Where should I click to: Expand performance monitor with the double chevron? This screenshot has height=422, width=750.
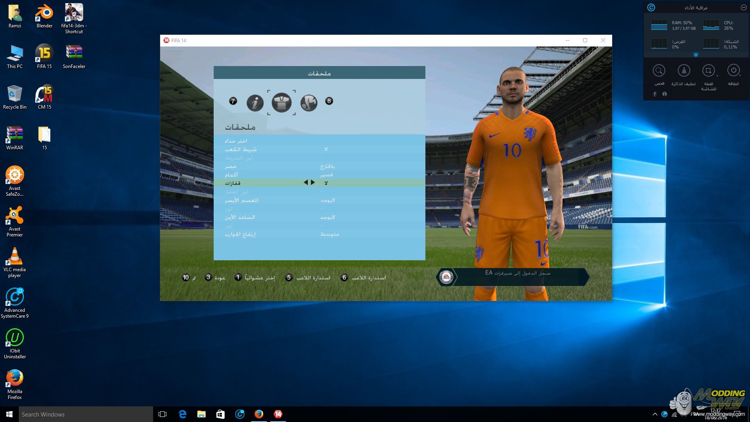pyautogui.click(x=696, y=55)
